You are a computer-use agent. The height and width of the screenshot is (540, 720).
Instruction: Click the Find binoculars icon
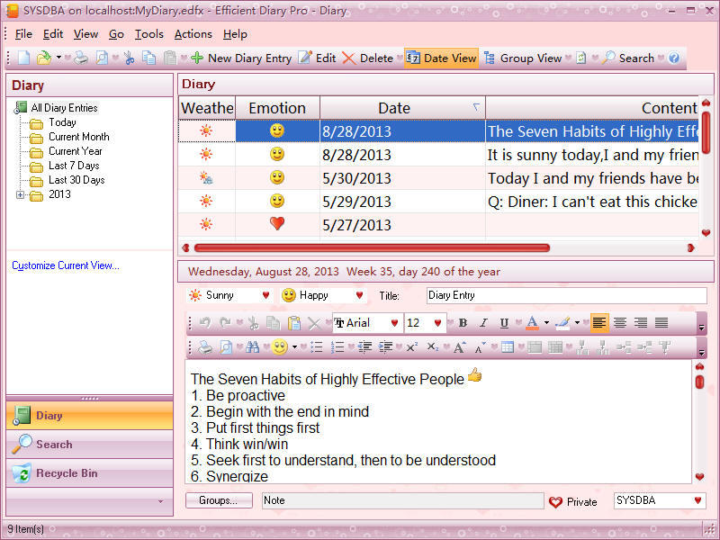[x=252, y=347]
